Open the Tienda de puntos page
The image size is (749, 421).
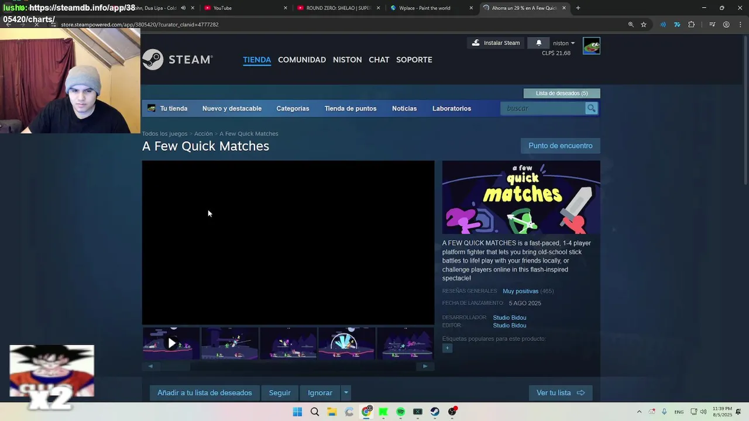[x=351, y=108]
